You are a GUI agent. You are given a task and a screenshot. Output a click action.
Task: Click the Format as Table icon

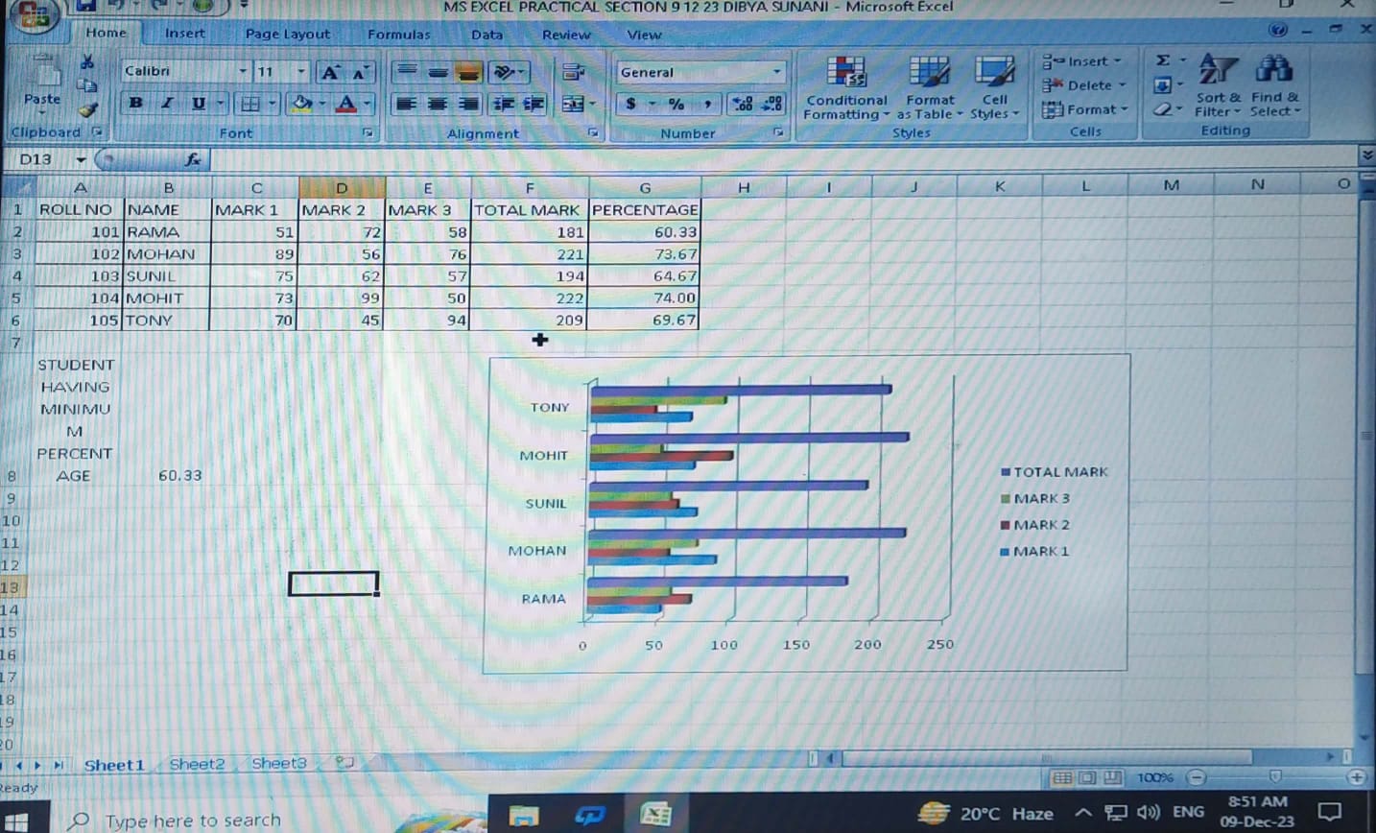click(x=929, y=88)
